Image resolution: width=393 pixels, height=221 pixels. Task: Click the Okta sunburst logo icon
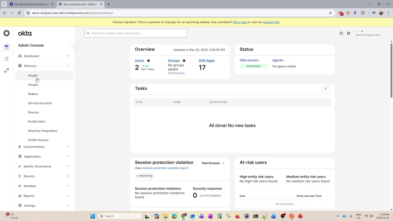coord(6,33)
